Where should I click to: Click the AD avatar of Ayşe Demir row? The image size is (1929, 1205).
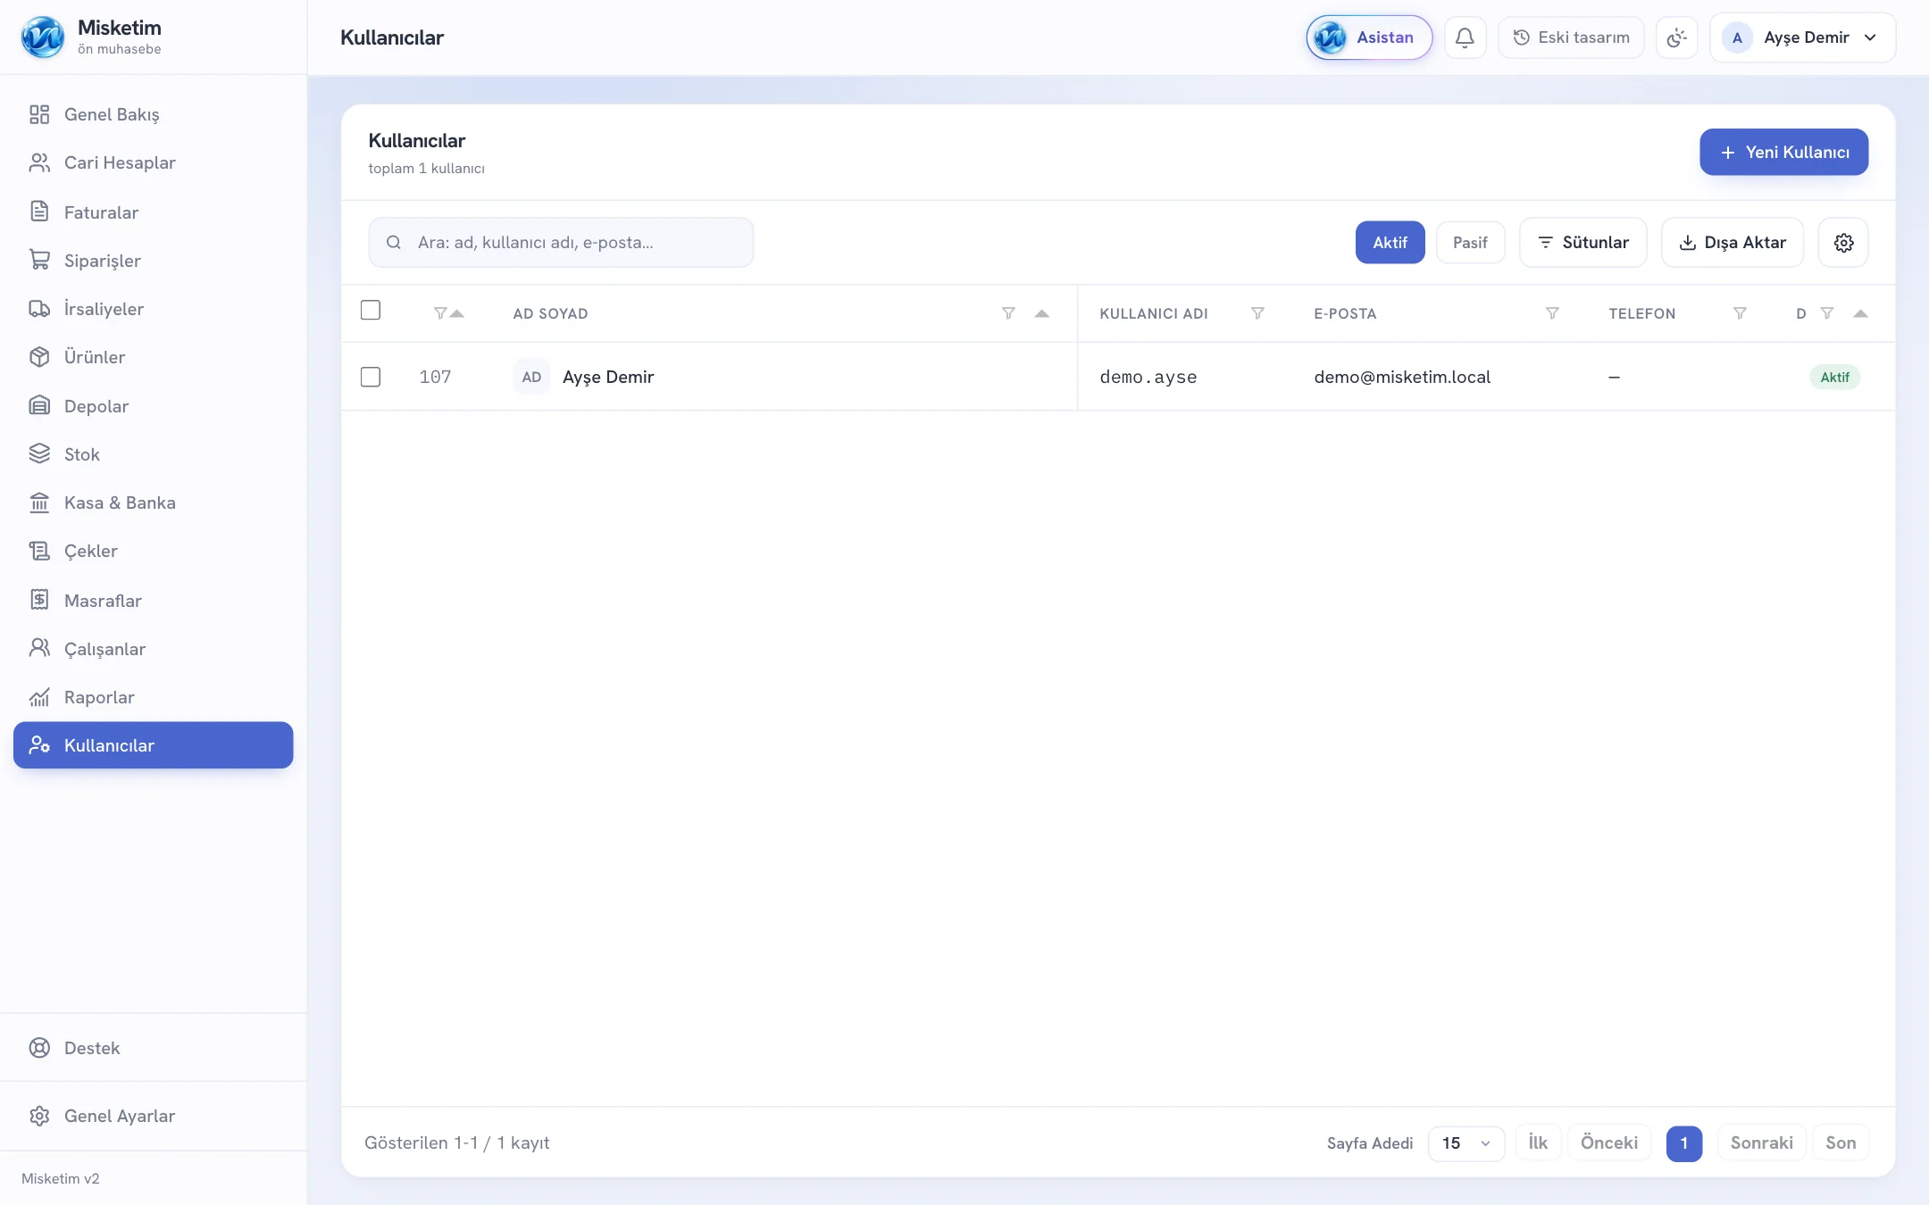[x=531, y=377]
